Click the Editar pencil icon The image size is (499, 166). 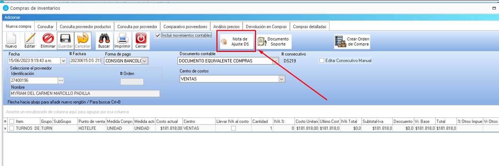click(x=30, y=39)
